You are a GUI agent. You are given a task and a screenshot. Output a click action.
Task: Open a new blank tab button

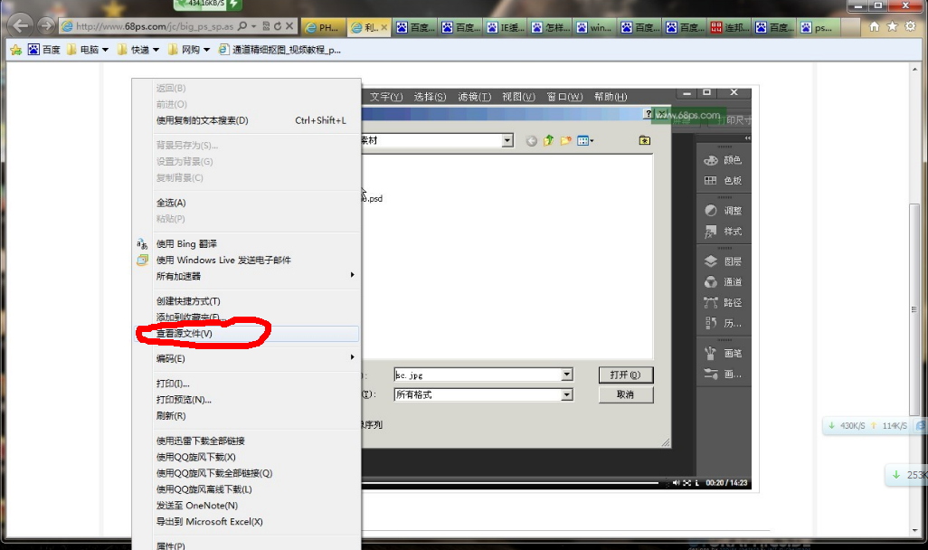coord(850,27)
